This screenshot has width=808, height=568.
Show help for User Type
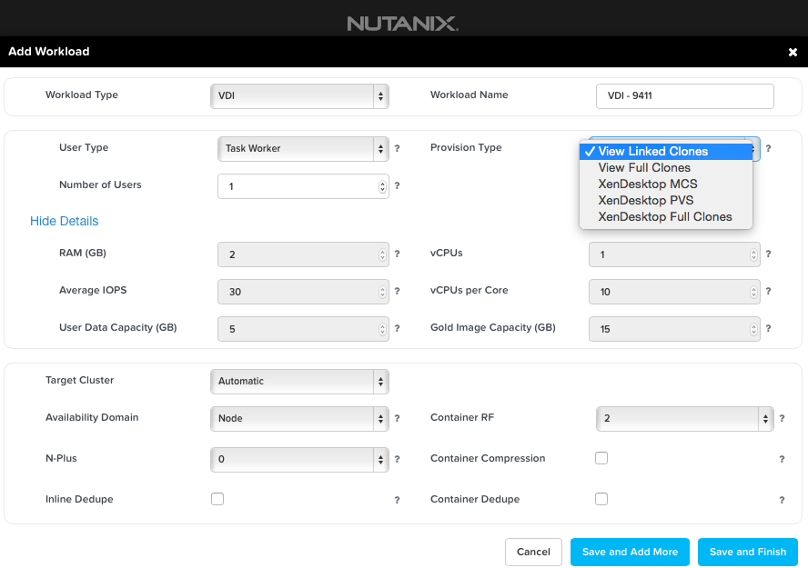tap(397, 149)
